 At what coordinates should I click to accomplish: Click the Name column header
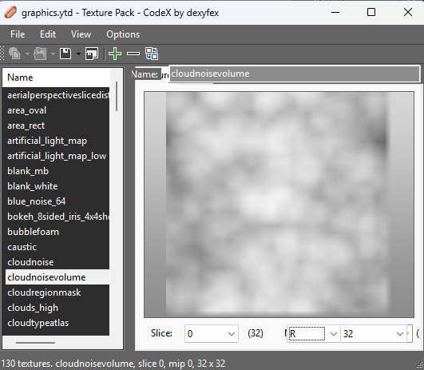pos(56,78)
